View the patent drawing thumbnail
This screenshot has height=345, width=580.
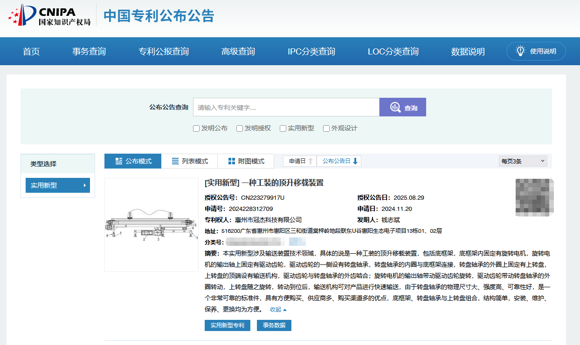click(x=151, y=225)
